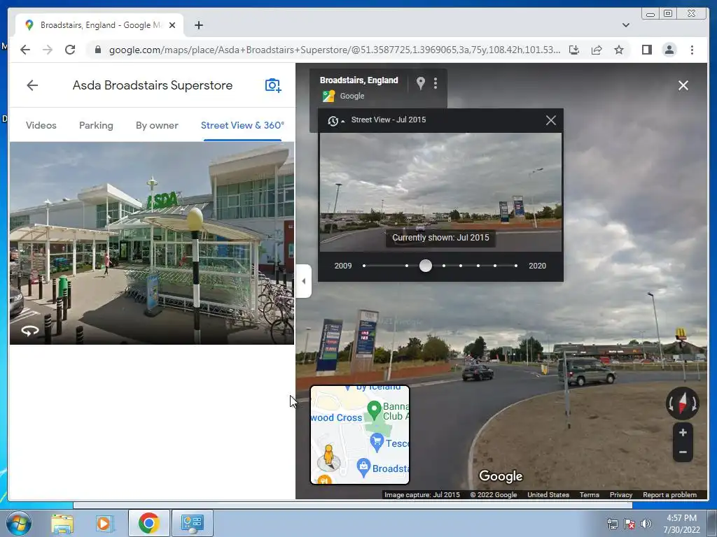This screenshot has width=717, height=537.
Task: Open Street View more options menu
Action: [x=436, y=83]
